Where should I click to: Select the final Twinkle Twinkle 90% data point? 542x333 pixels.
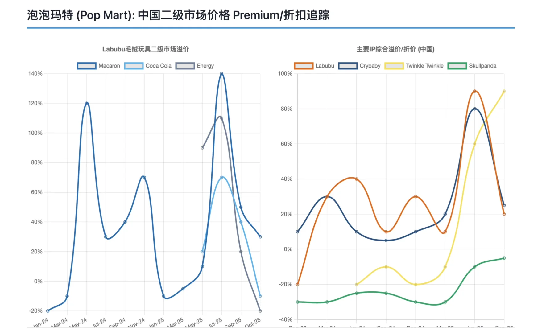pos(504,91)
